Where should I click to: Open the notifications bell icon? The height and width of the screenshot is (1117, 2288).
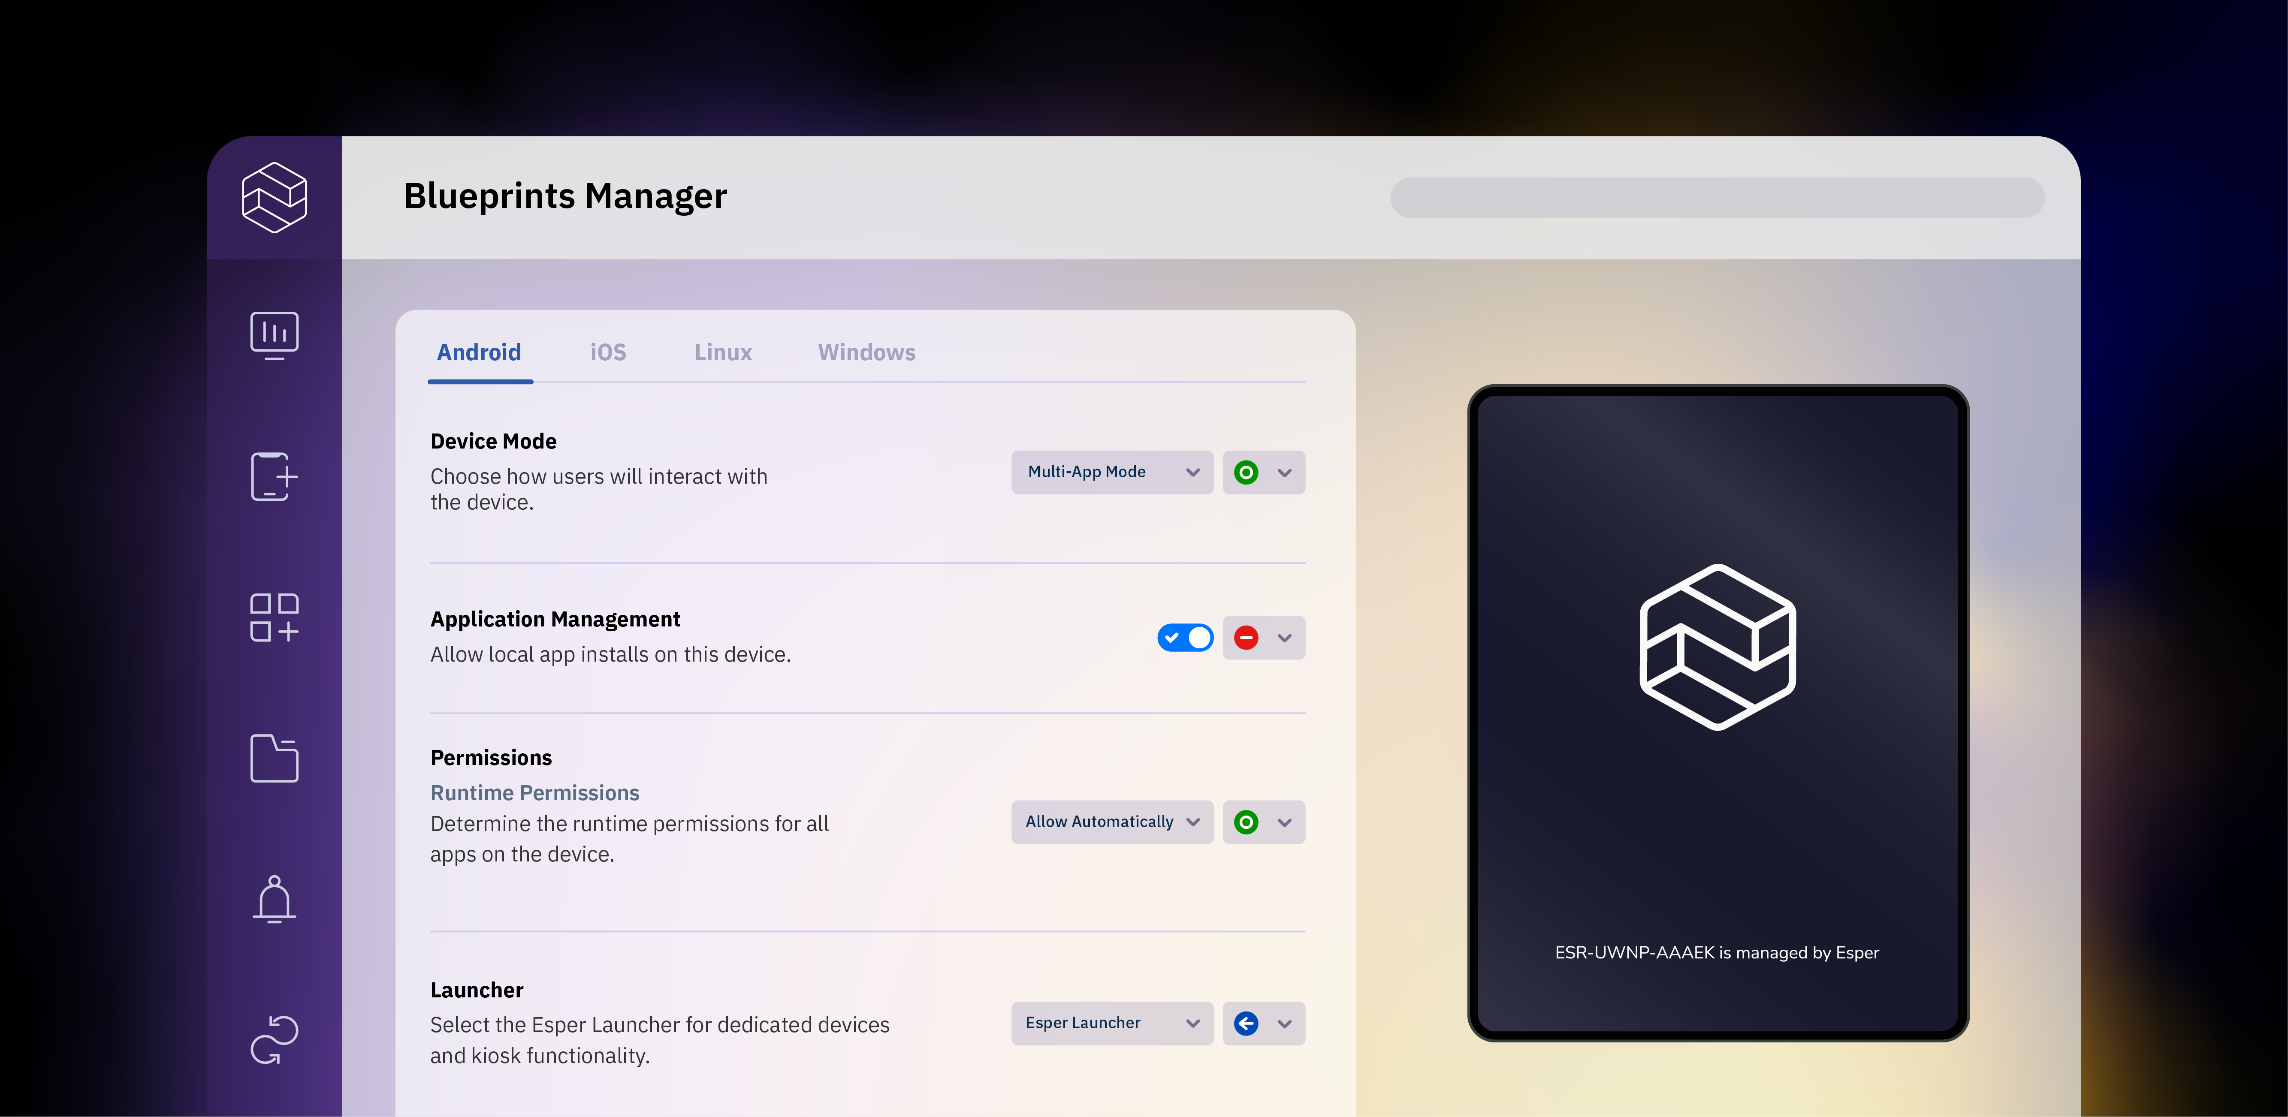(275, 899)
